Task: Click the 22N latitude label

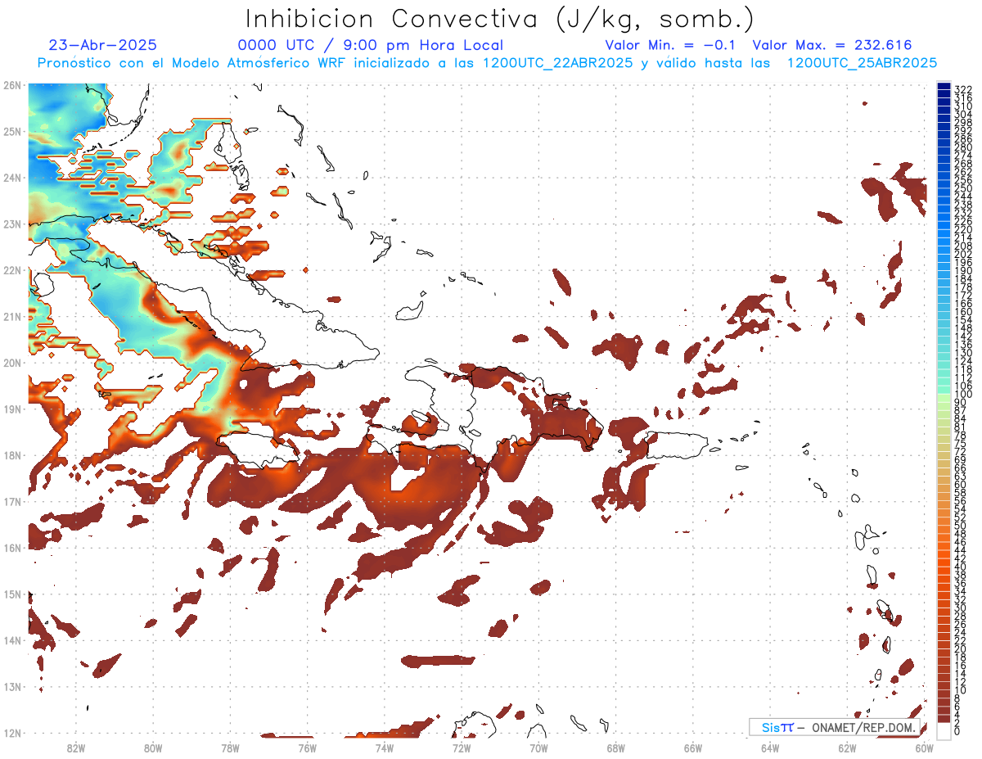Action: [12, 270]
